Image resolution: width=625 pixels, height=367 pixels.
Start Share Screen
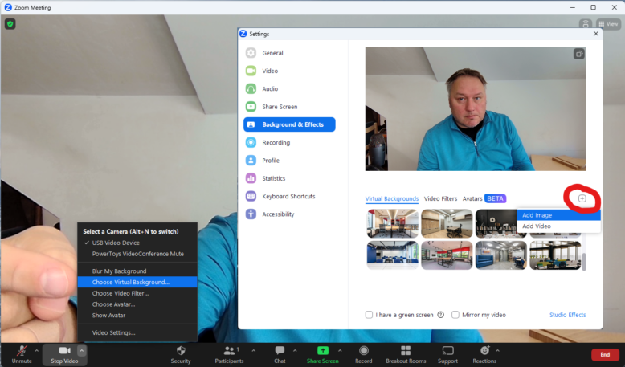point(323,351)
